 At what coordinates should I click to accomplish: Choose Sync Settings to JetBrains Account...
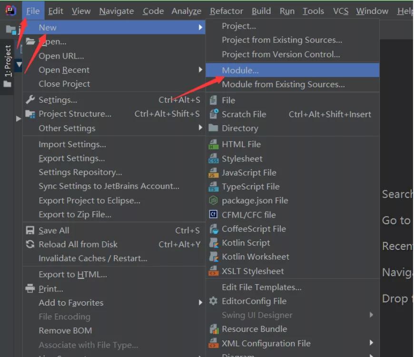click(x=114, y=186)
